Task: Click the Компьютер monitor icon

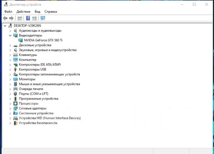Action: (x=15, y=60)
